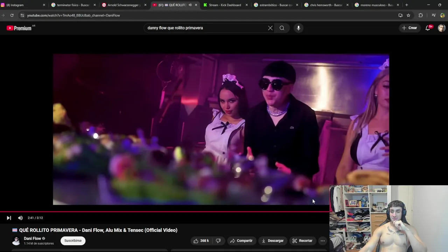Open media control in browser toolbar
Image resolution: width=448 pixels, height=252 pixels.
(434, 15)
